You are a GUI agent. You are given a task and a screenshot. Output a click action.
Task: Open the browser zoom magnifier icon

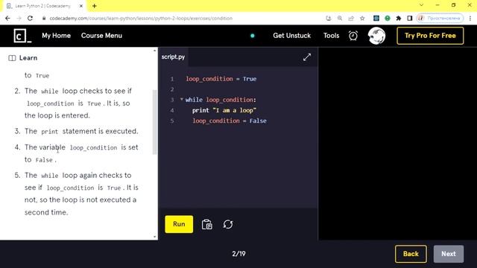tap(340, 18)
